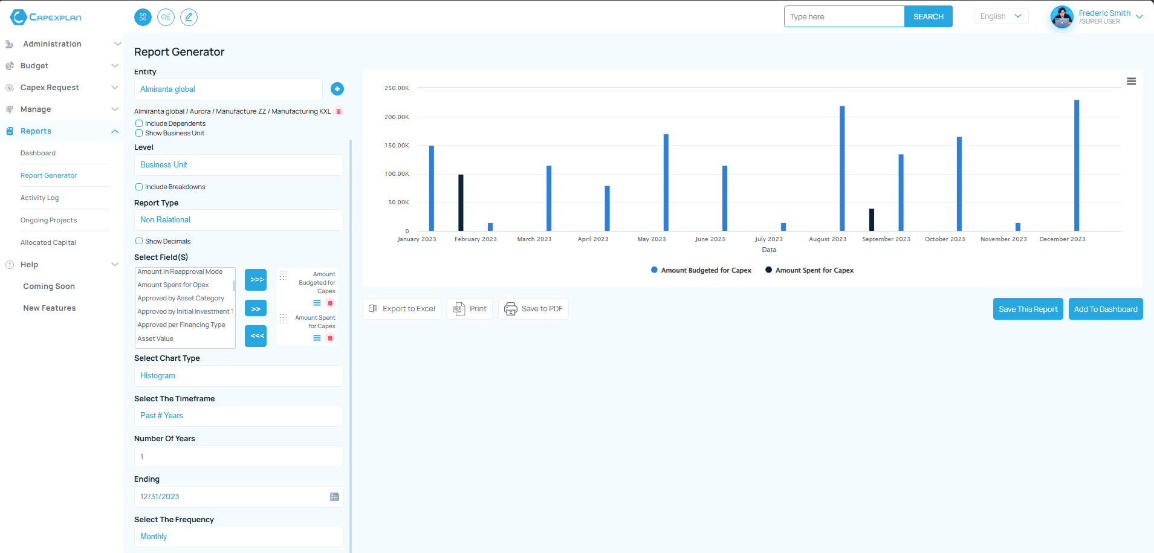Open the Select Chart Type Histogram dropdown
This screenshot has height=553, width=1154.
tap(239, 376)
